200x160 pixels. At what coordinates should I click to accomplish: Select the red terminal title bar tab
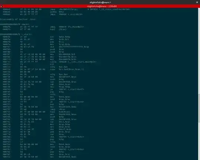(101, 6)
